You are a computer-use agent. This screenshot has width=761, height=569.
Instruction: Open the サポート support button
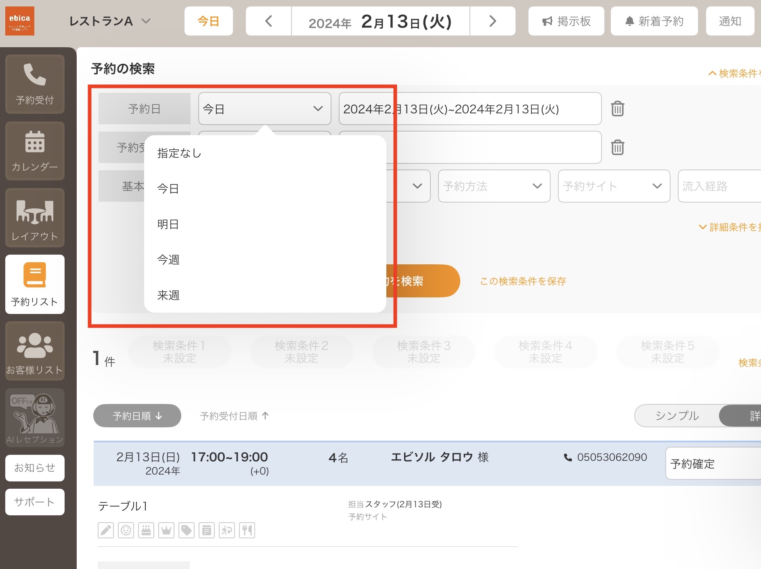35,502
